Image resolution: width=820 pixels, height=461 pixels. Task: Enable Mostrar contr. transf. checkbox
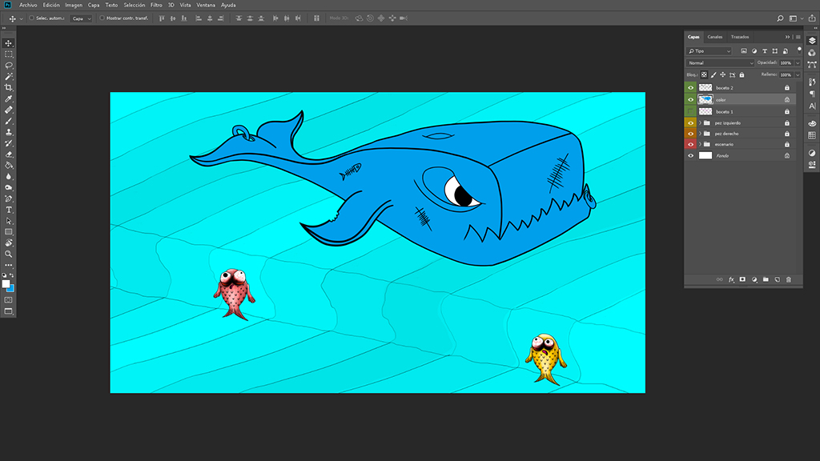click(102, 18)
